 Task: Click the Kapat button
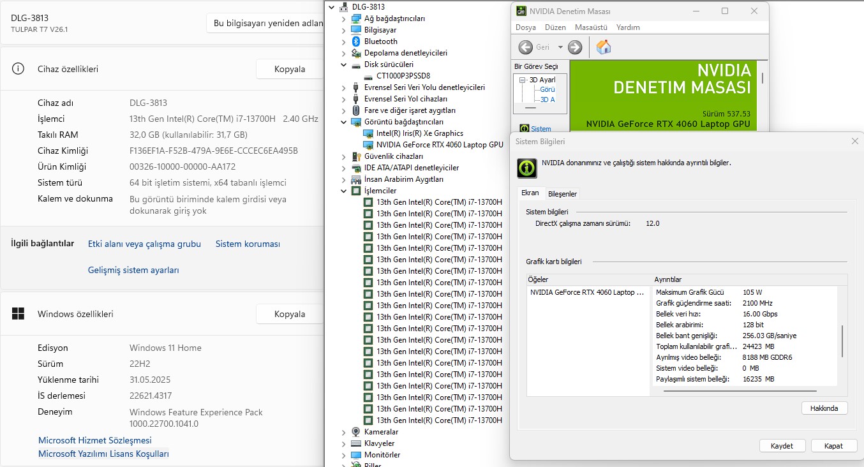[x=833, y=446]
